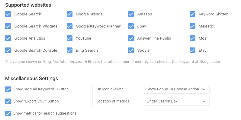Disable the Etsy checkbox

tap(192, 50)
